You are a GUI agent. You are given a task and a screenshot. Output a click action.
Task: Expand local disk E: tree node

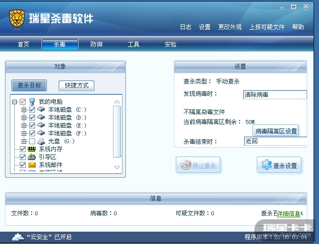[24, 125]
